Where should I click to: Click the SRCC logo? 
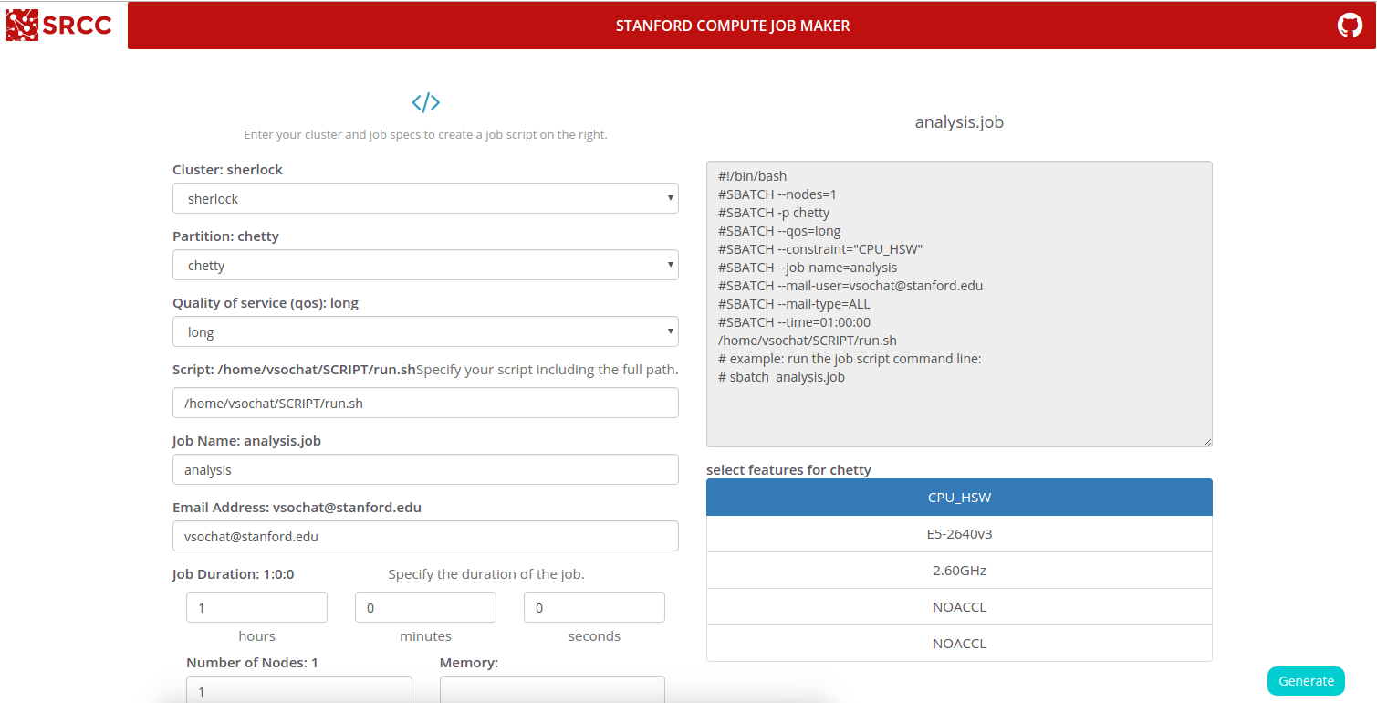click(59, 26)
